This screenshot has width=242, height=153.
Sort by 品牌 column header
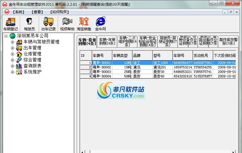142,56
